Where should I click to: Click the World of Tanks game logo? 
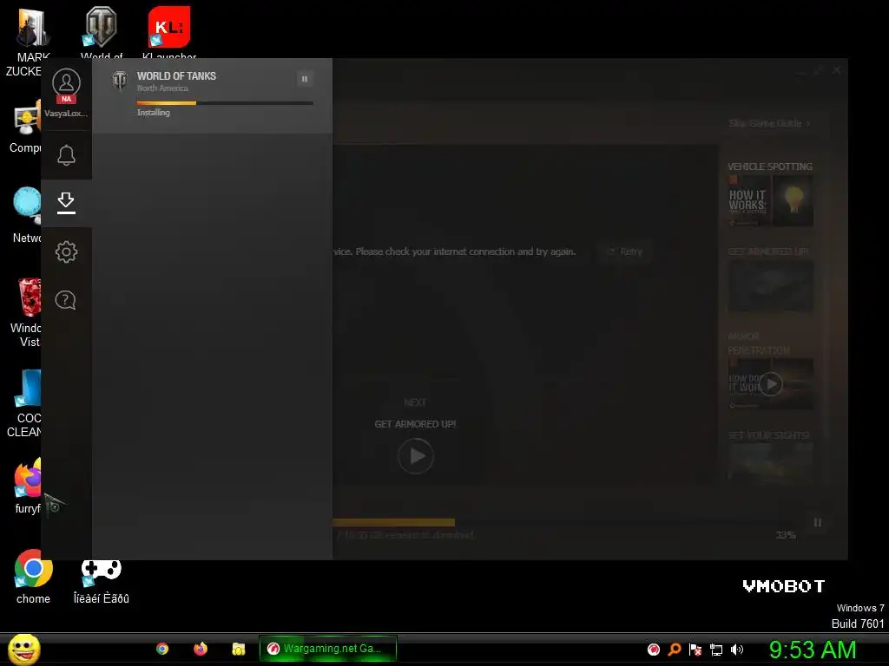click(x=119, y=81)
